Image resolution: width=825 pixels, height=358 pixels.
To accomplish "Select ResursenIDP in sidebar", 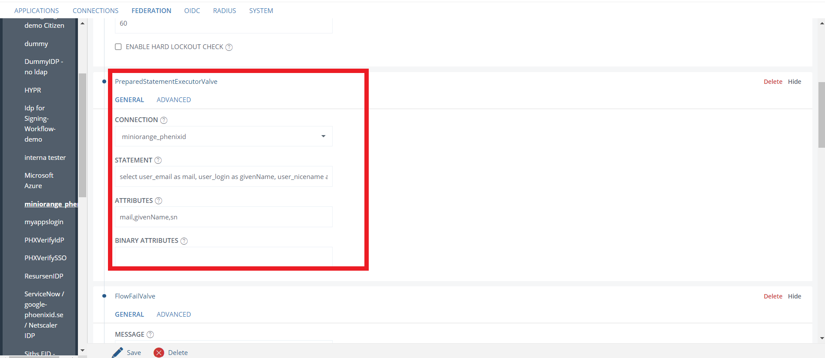I will pyautogui.click(x=44, y=276).
